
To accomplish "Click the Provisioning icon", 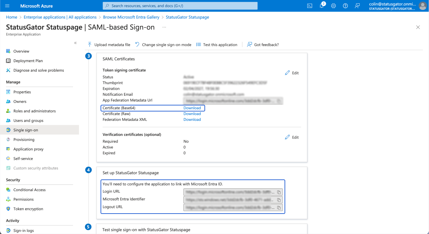I will point(8,140).
